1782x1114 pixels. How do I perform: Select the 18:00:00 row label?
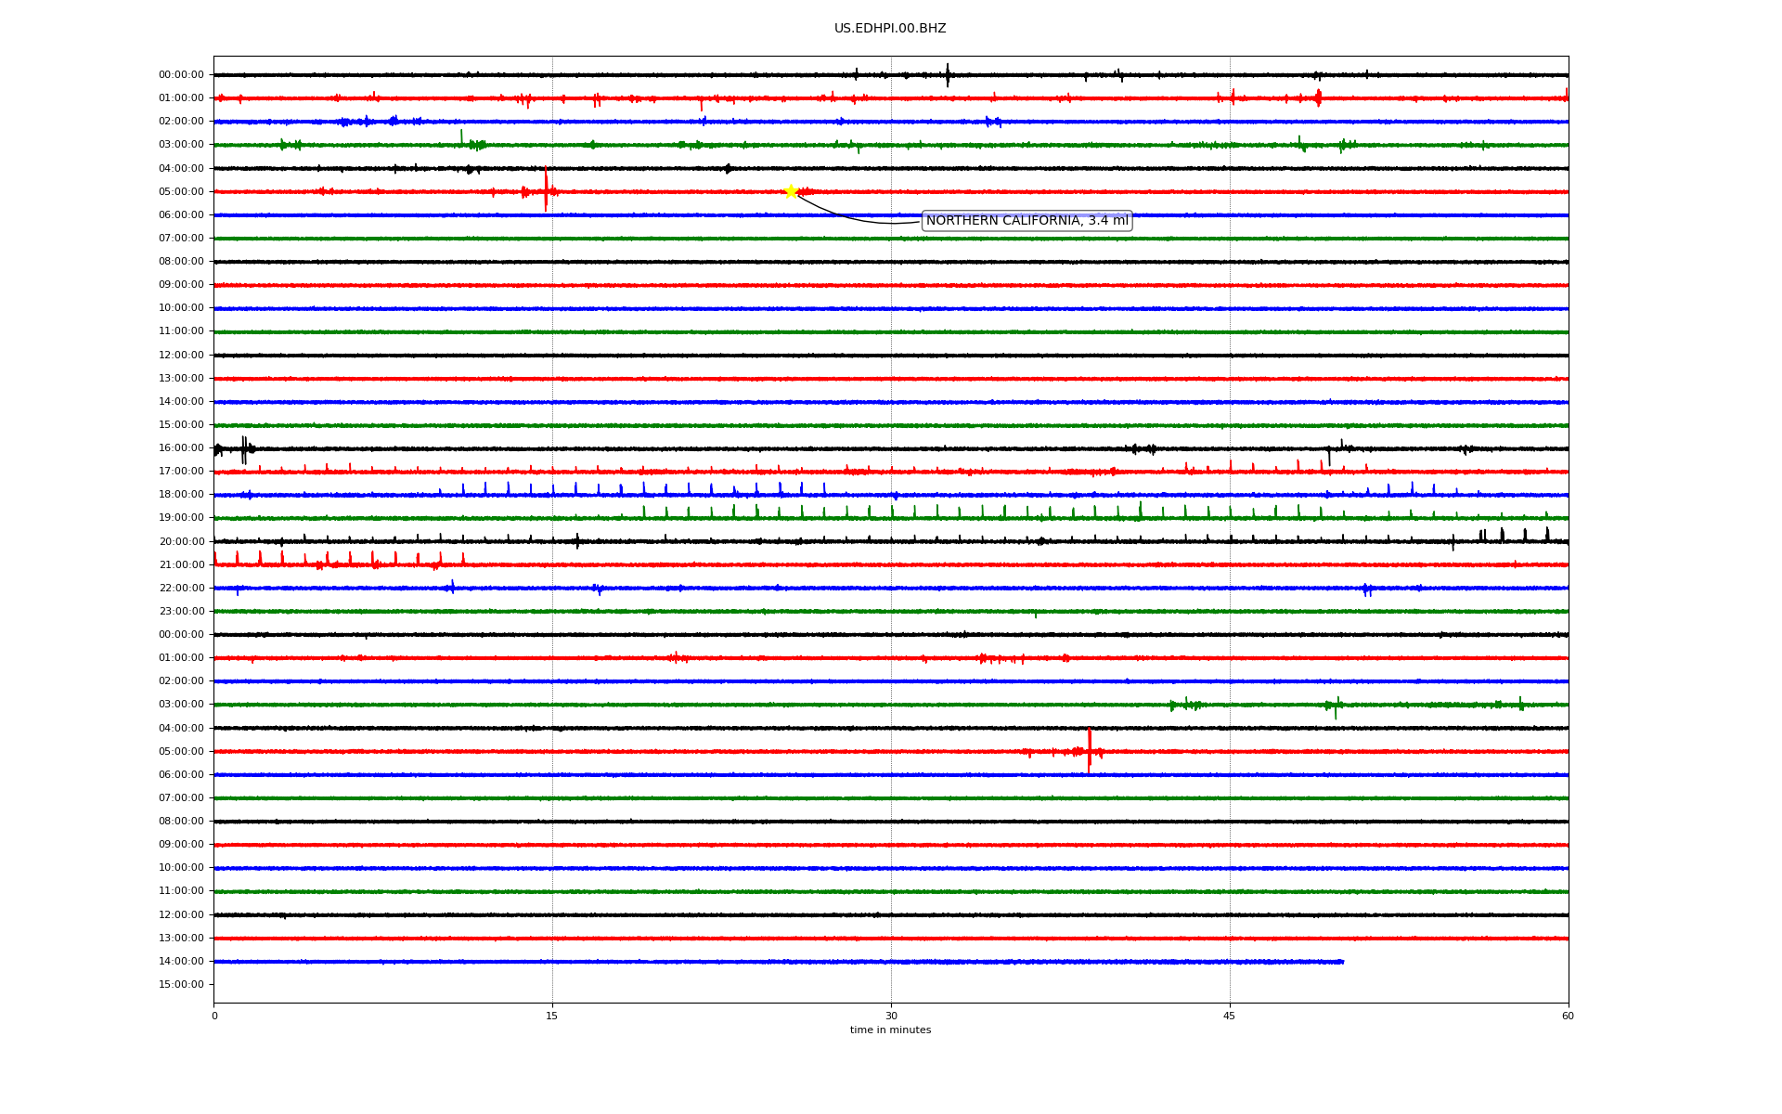tap(181, 495)
